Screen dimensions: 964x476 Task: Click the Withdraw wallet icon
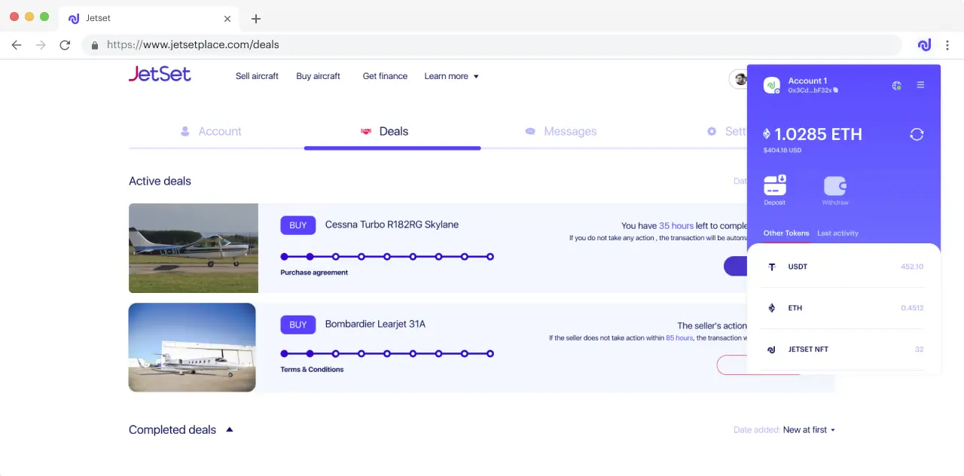[834, 185]
